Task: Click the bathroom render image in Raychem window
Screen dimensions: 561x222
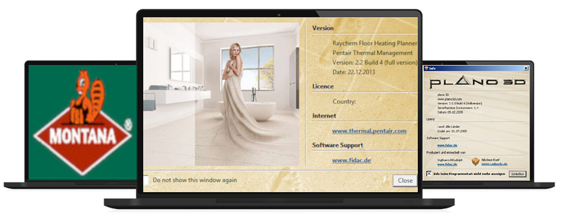Action: (x=221, y=94)
